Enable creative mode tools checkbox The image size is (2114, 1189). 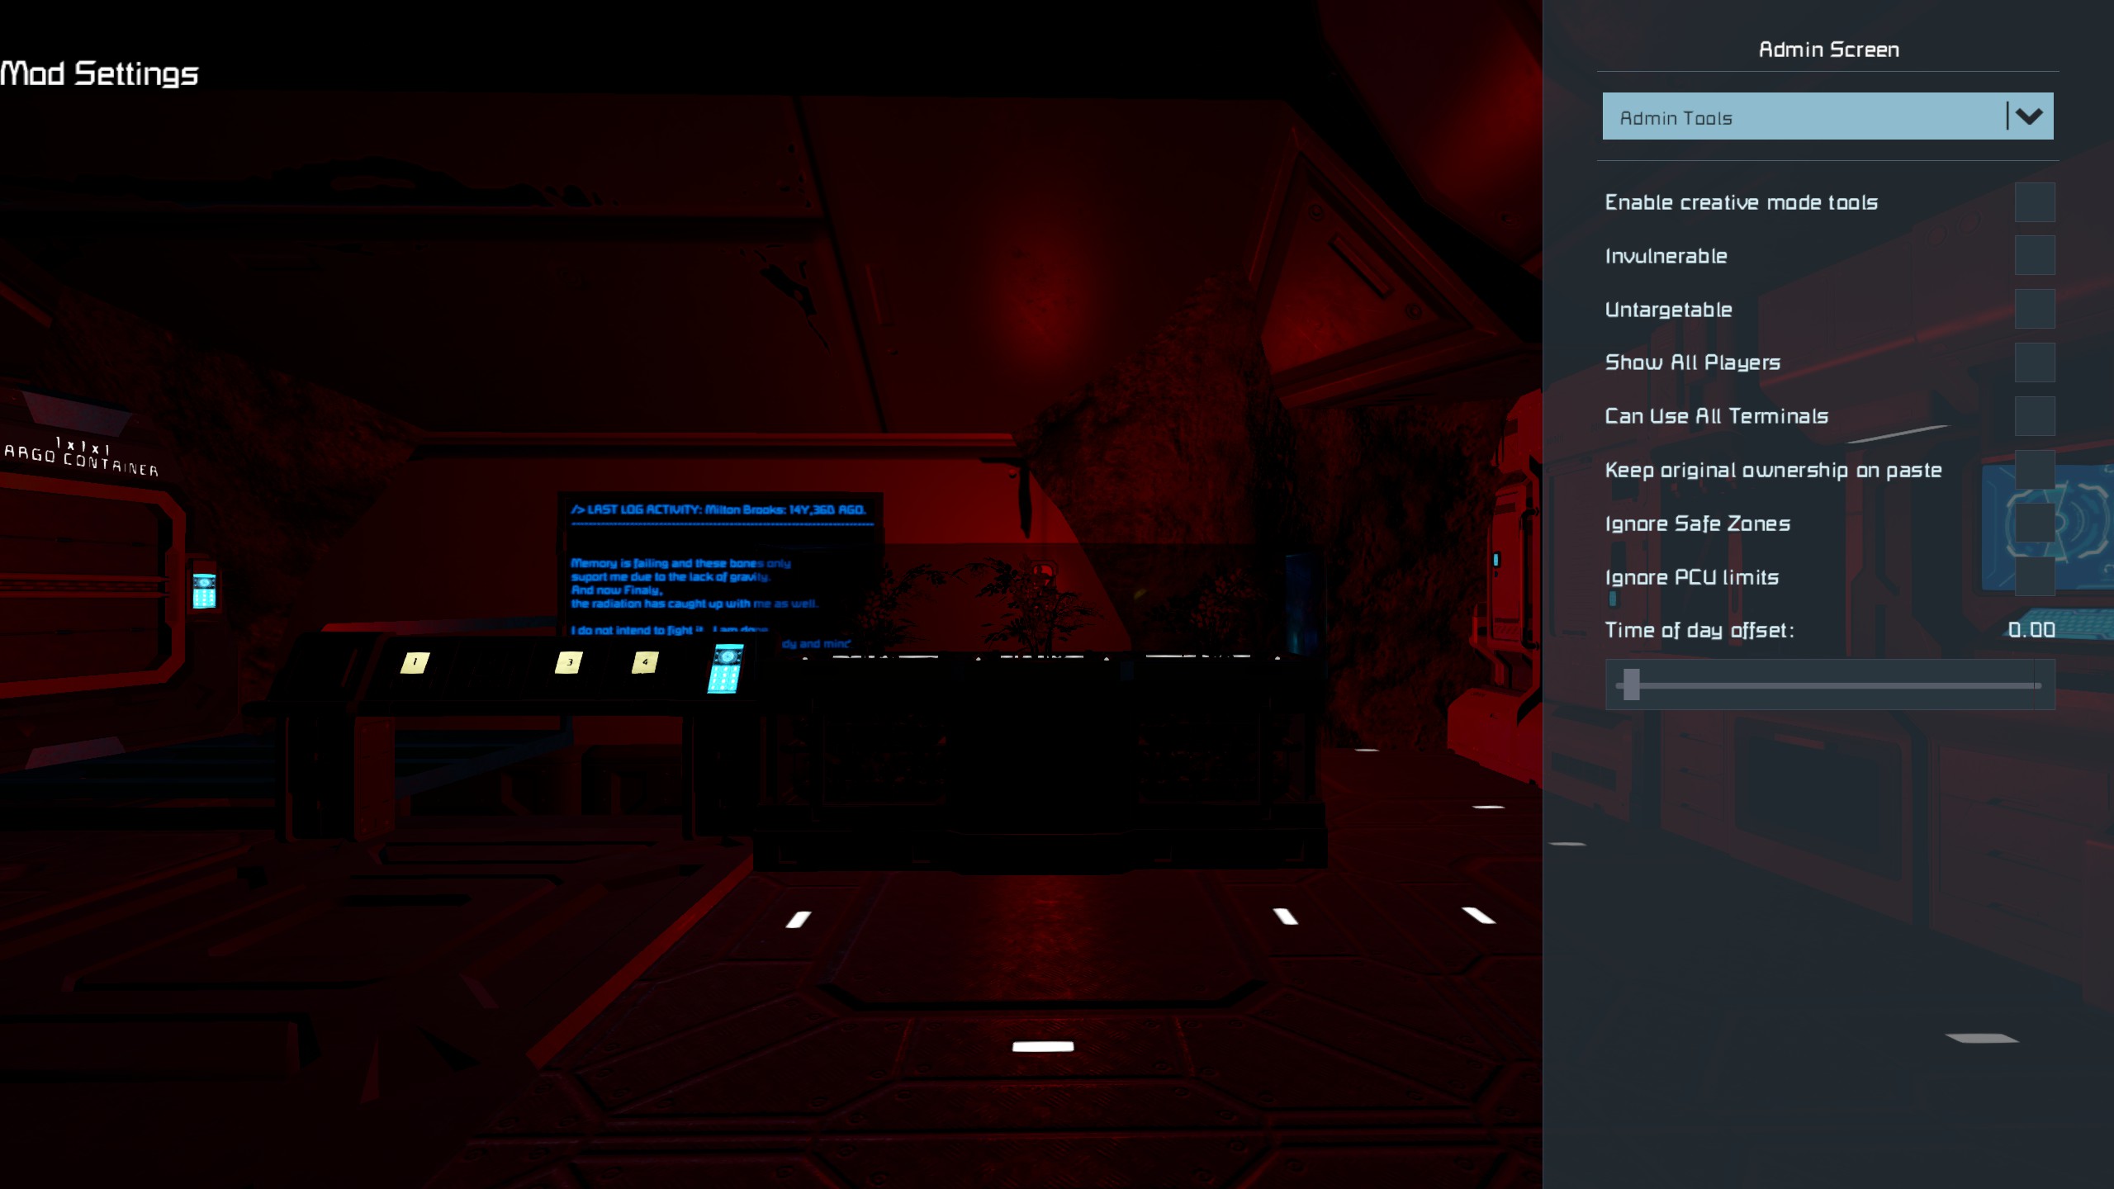[2034, 202]
